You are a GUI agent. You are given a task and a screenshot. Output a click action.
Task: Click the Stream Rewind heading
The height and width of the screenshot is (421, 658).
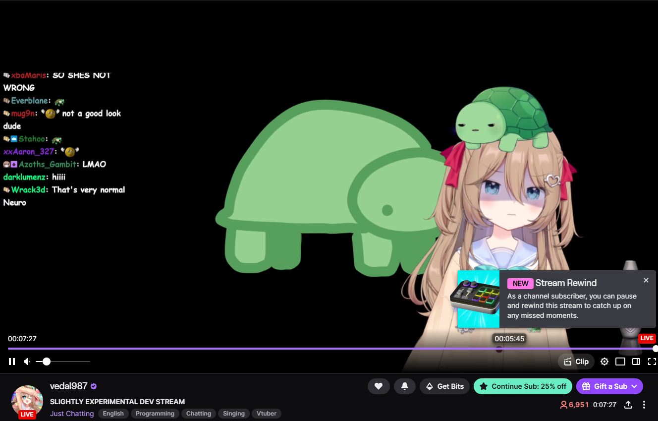tap(566, 283)
